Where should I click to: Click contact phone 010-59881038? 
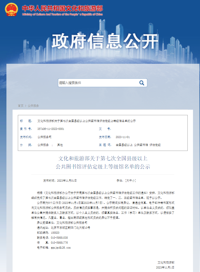pos(59,238)
